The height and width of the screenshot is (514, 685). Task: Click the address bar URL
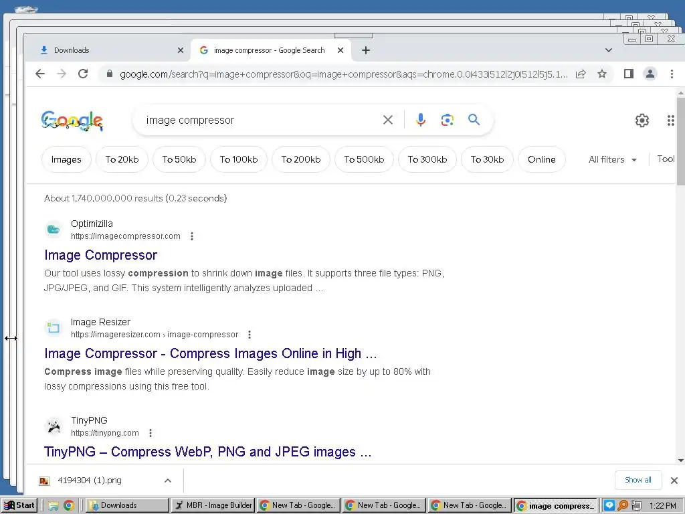coord(344,74)
